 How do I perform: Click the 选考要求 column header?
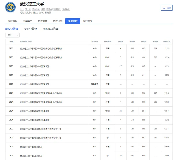pyautogui.click(x=107, y=42)
